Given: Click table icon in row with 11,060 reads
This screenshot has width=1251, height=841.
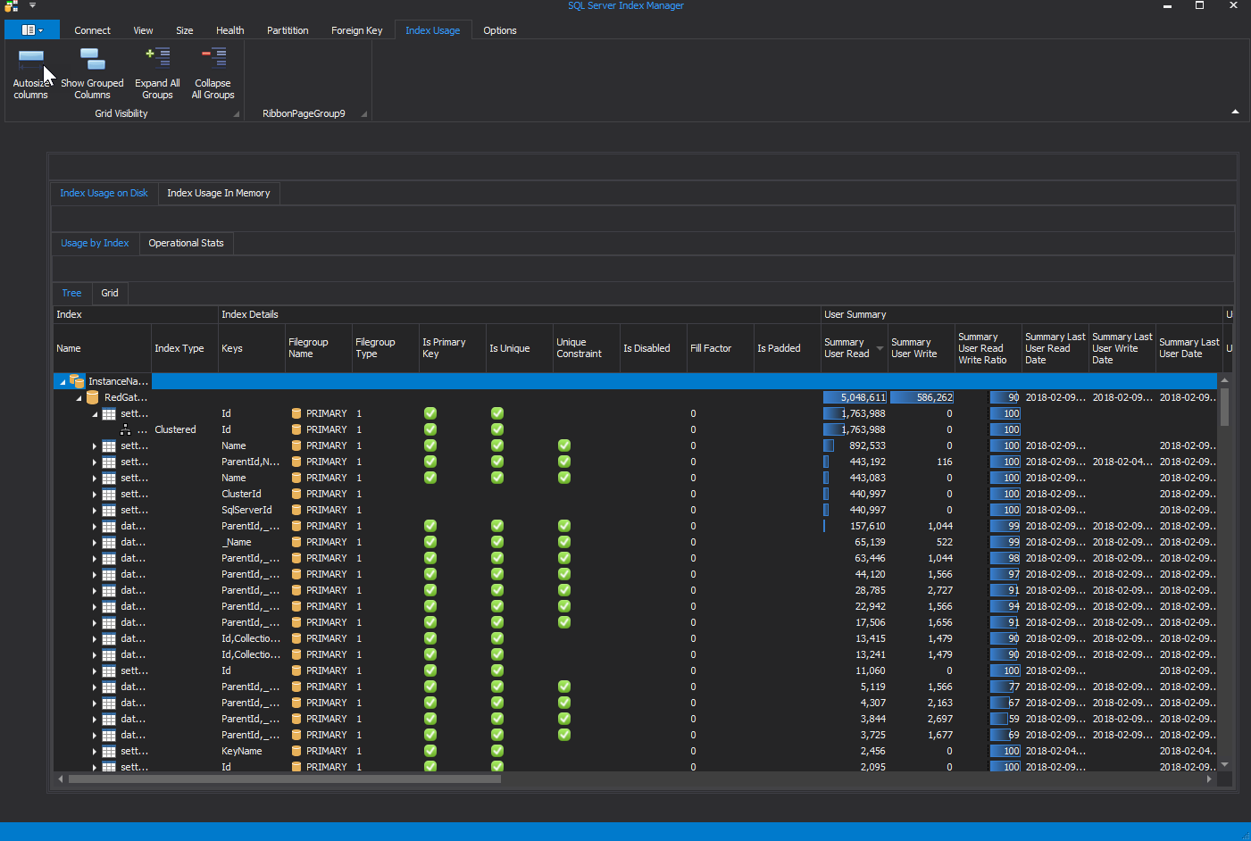Looking at the screenshot, I should point(109,670).
